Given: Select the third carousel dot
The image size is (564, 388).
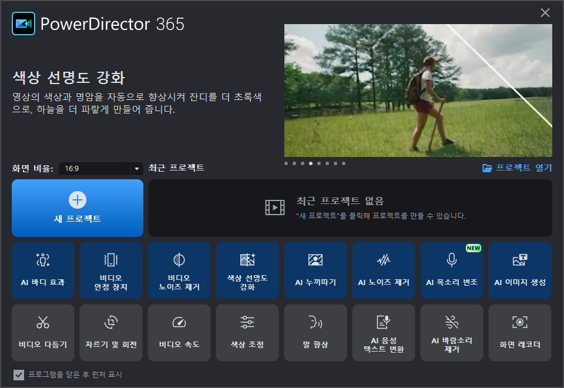Looking at the screenshot, I should click(x=303, y=163).
